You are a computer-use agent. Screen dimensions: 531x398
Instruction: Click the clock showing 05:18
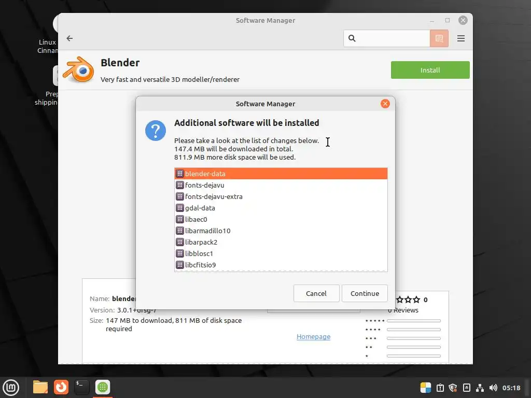click(511, 388)
